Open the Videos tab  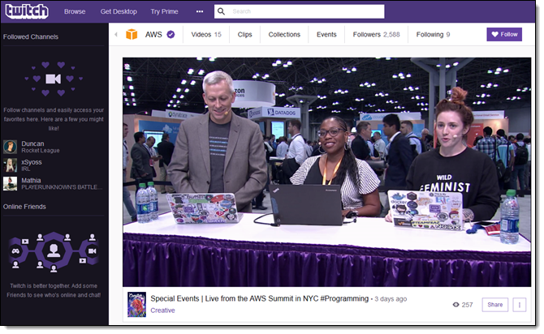206,35
